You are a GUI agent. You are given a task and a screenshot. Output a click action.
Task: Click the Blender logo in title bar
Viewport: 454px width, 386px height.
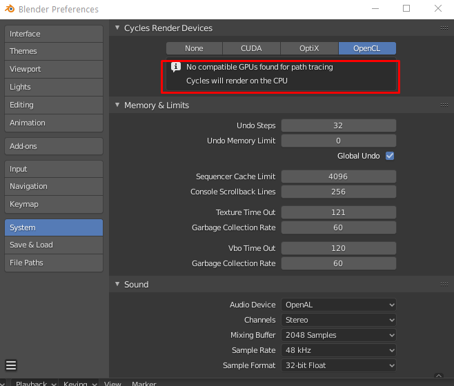pos(10,9)
